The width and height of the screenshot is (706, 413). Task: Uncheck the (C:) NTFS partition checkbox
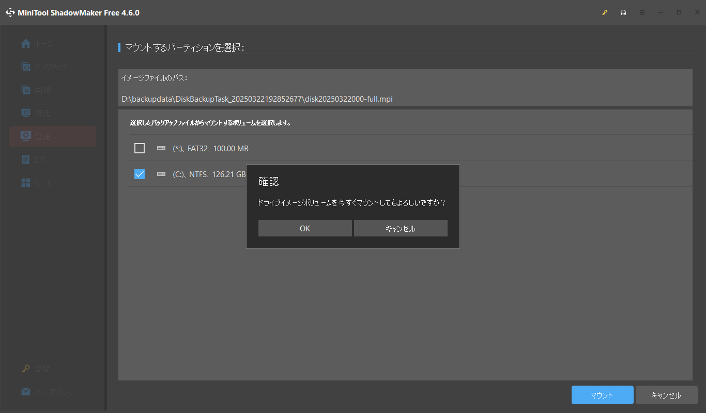pyautogui.click(x=140, y=174)
